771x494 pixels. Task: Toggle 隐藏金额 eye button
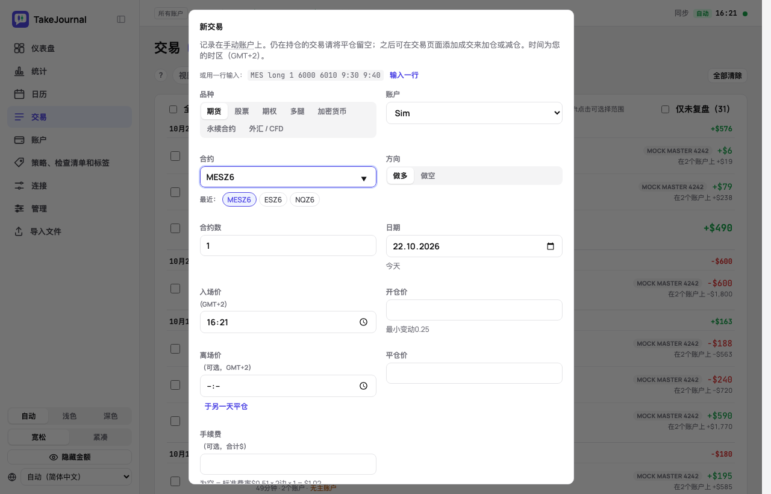69,457
